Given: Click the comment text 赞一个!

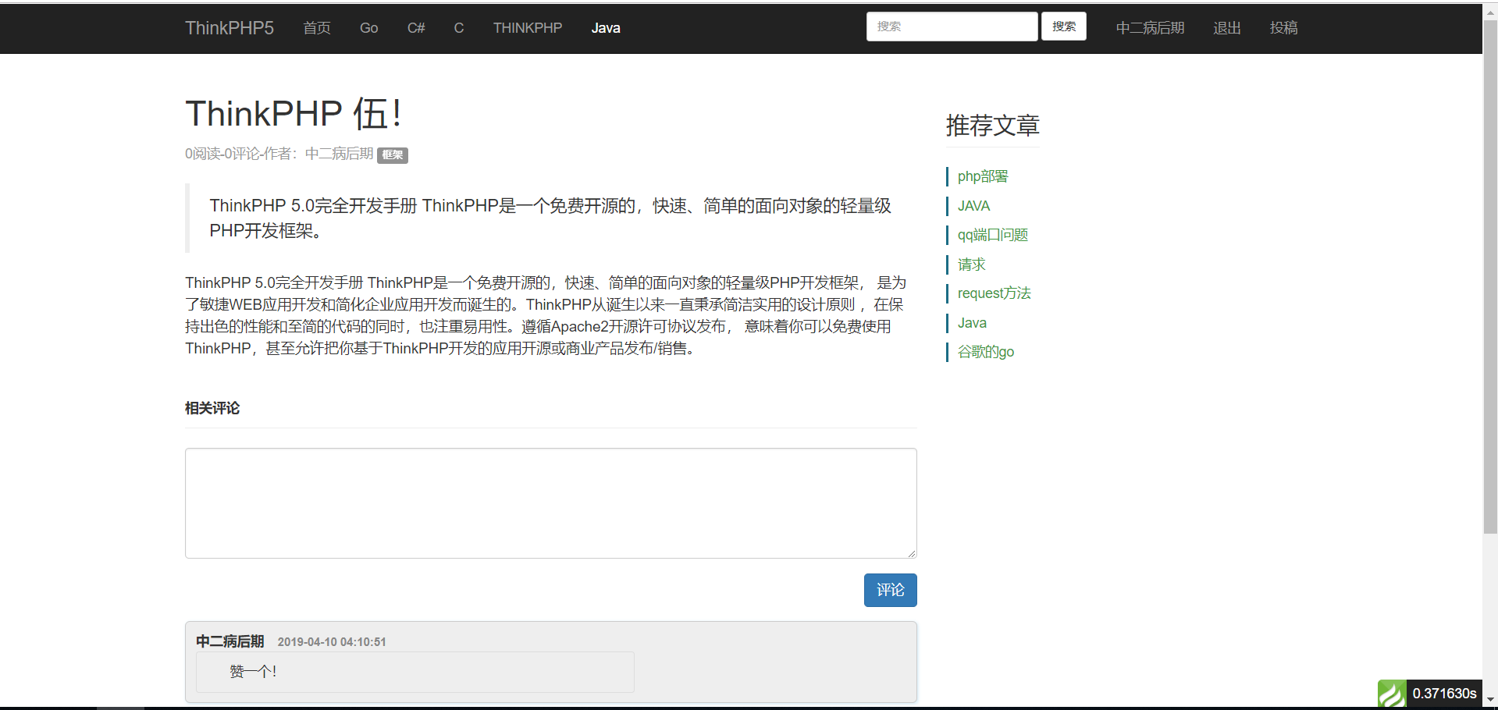Looking at the screenshot, I should click(253, 672).
